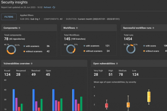Click the refresh icon beside Refresh
This screenshot has width=167, height=111.
54,7
